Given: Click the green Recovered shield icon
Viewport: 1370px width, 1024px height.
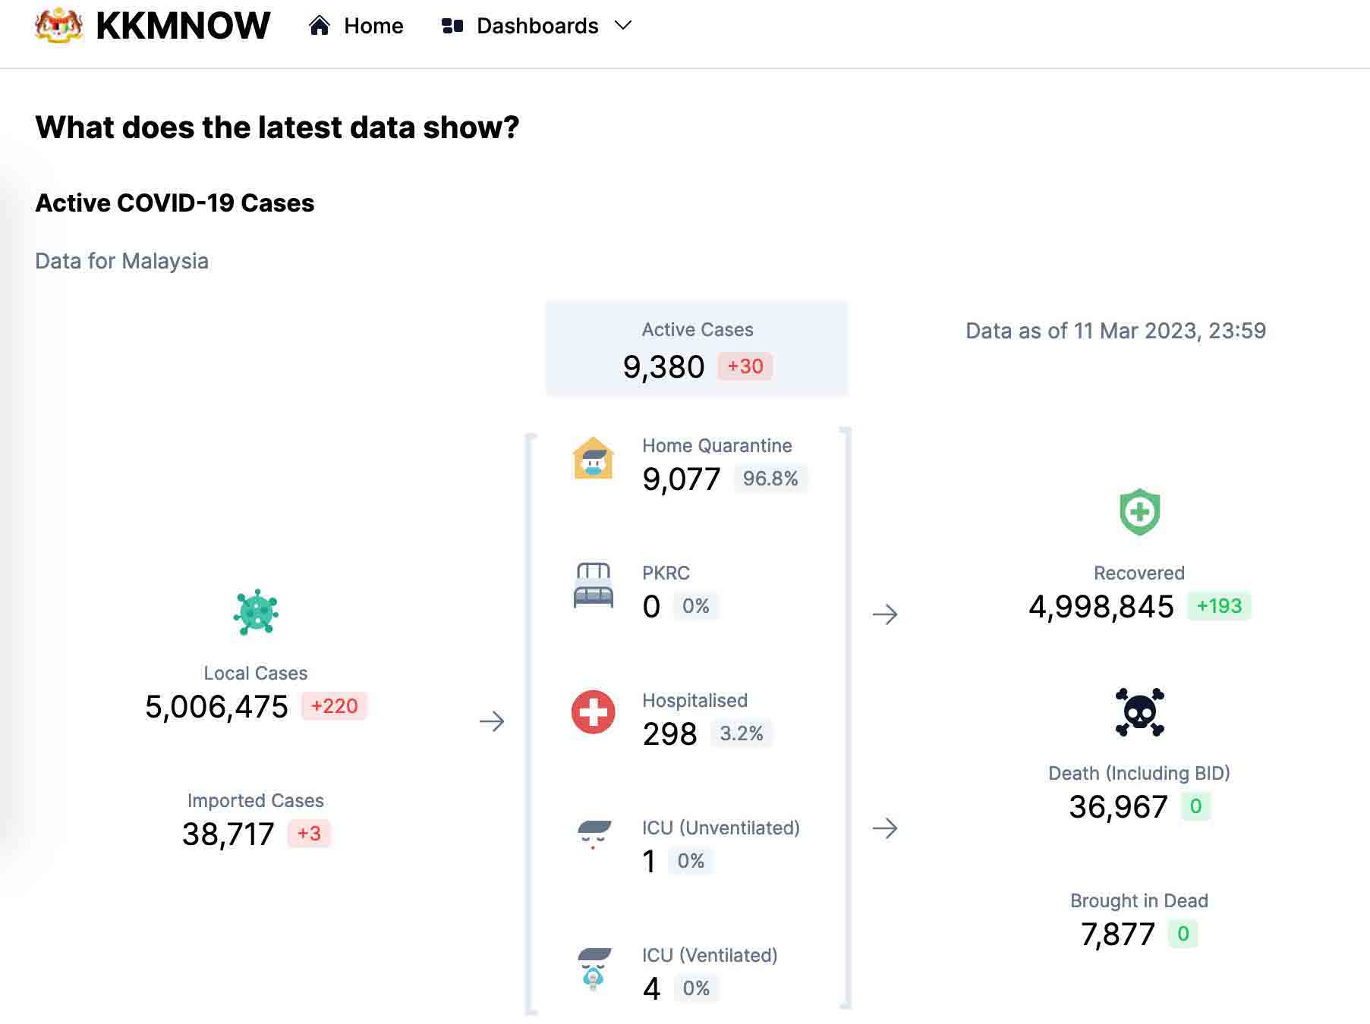Looking at the screenshot, I should pyautogui.click(x=1139, y=512).
